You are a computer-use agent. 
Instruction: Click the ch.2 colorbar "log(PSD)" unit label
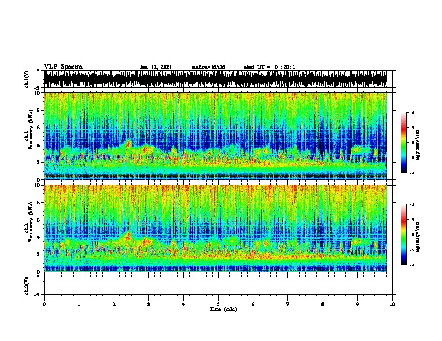[x=418, y=237]
